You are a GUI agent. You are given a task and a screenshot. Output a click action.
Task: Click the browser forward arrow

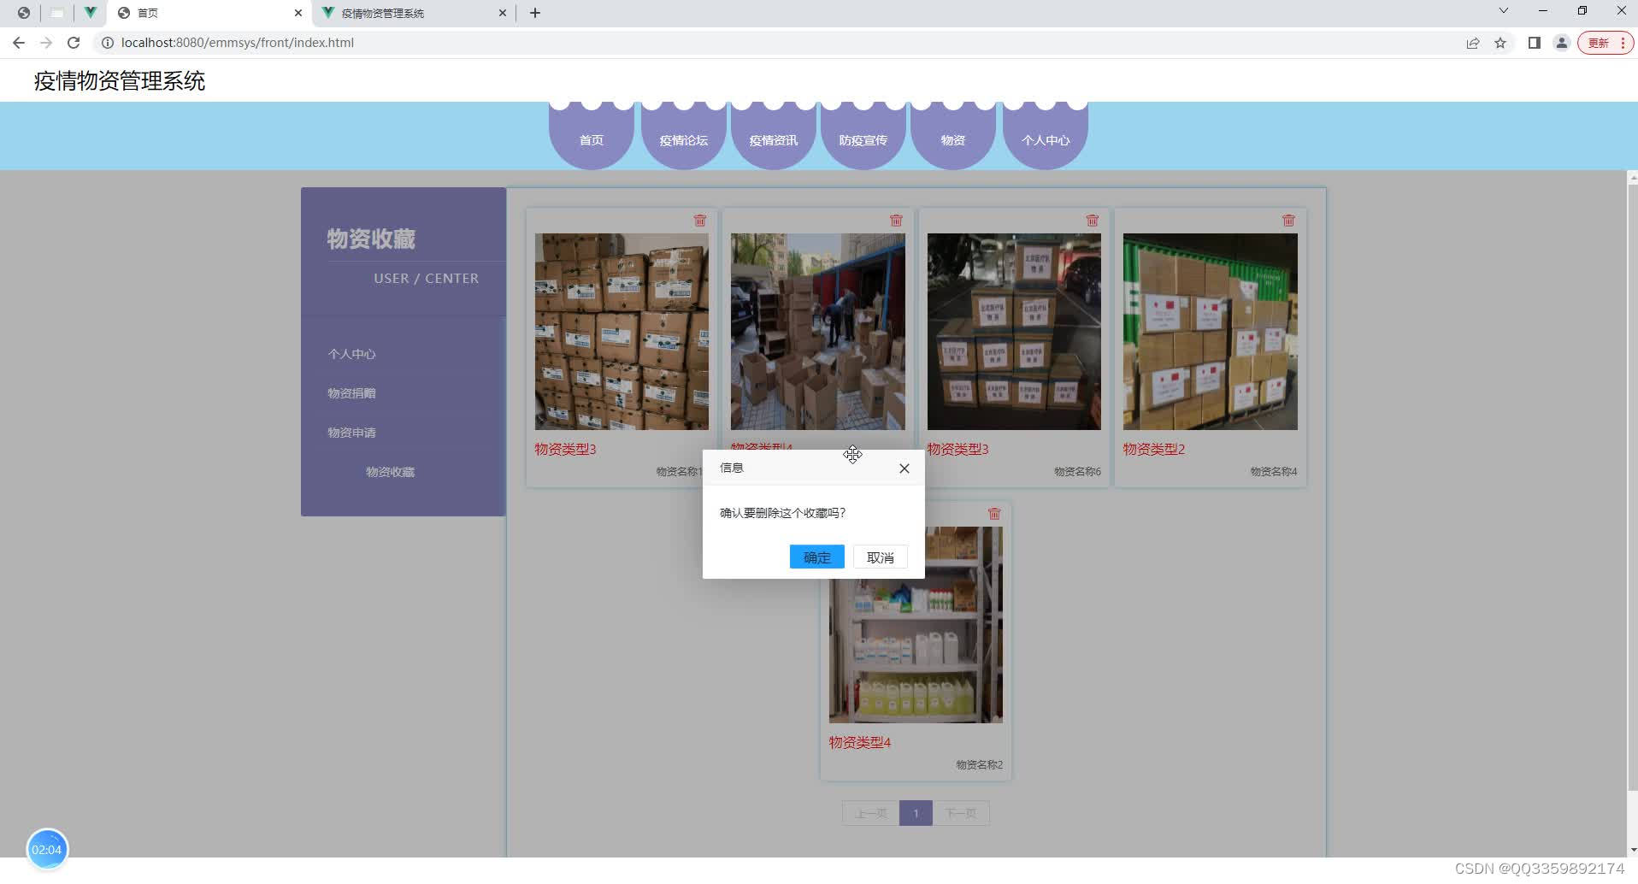[x=46, y=43]
